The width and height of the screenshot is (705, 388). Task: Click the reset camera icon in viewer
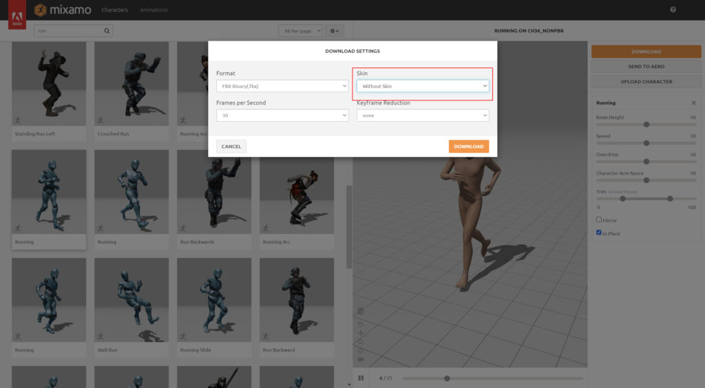coord(361,323)
